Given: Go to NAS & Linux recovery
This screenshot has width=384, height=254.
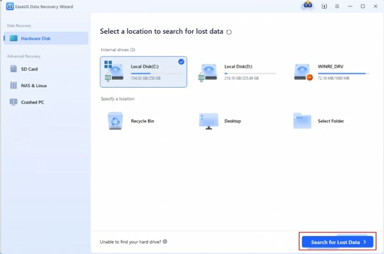Looking at the screenshot, I should click(34, 86).
